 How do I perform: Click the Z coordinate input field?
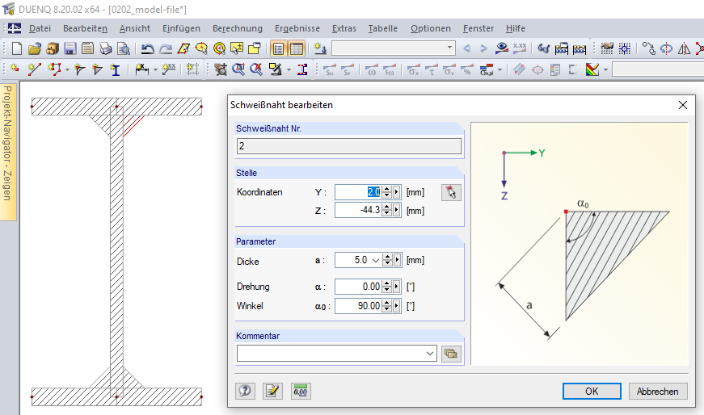point(358,210)
